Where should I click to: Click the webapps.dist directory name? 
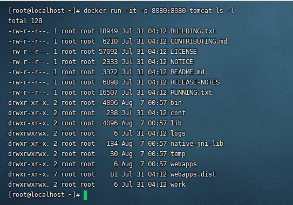click(x=193, y=174)
